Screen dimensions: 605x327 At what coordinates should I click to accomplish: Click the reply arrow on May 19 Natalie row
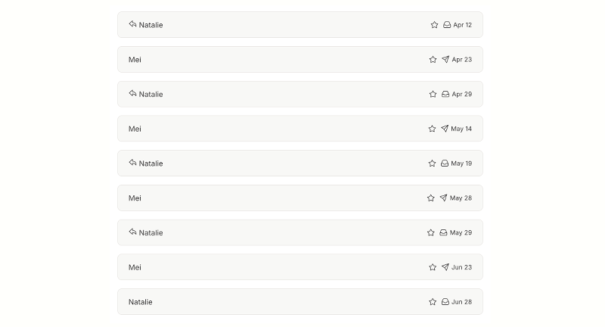(x=133, y=163)
